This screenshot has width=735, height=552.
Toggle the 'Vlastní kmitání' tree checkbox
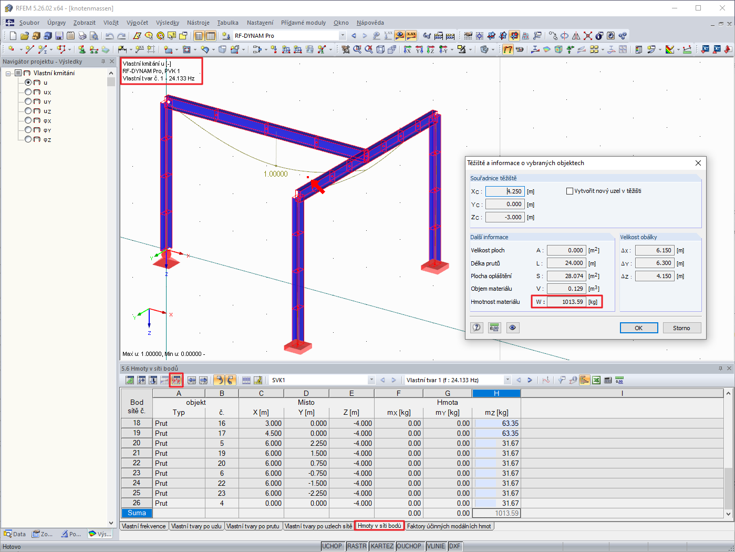(x=18, y=73)
